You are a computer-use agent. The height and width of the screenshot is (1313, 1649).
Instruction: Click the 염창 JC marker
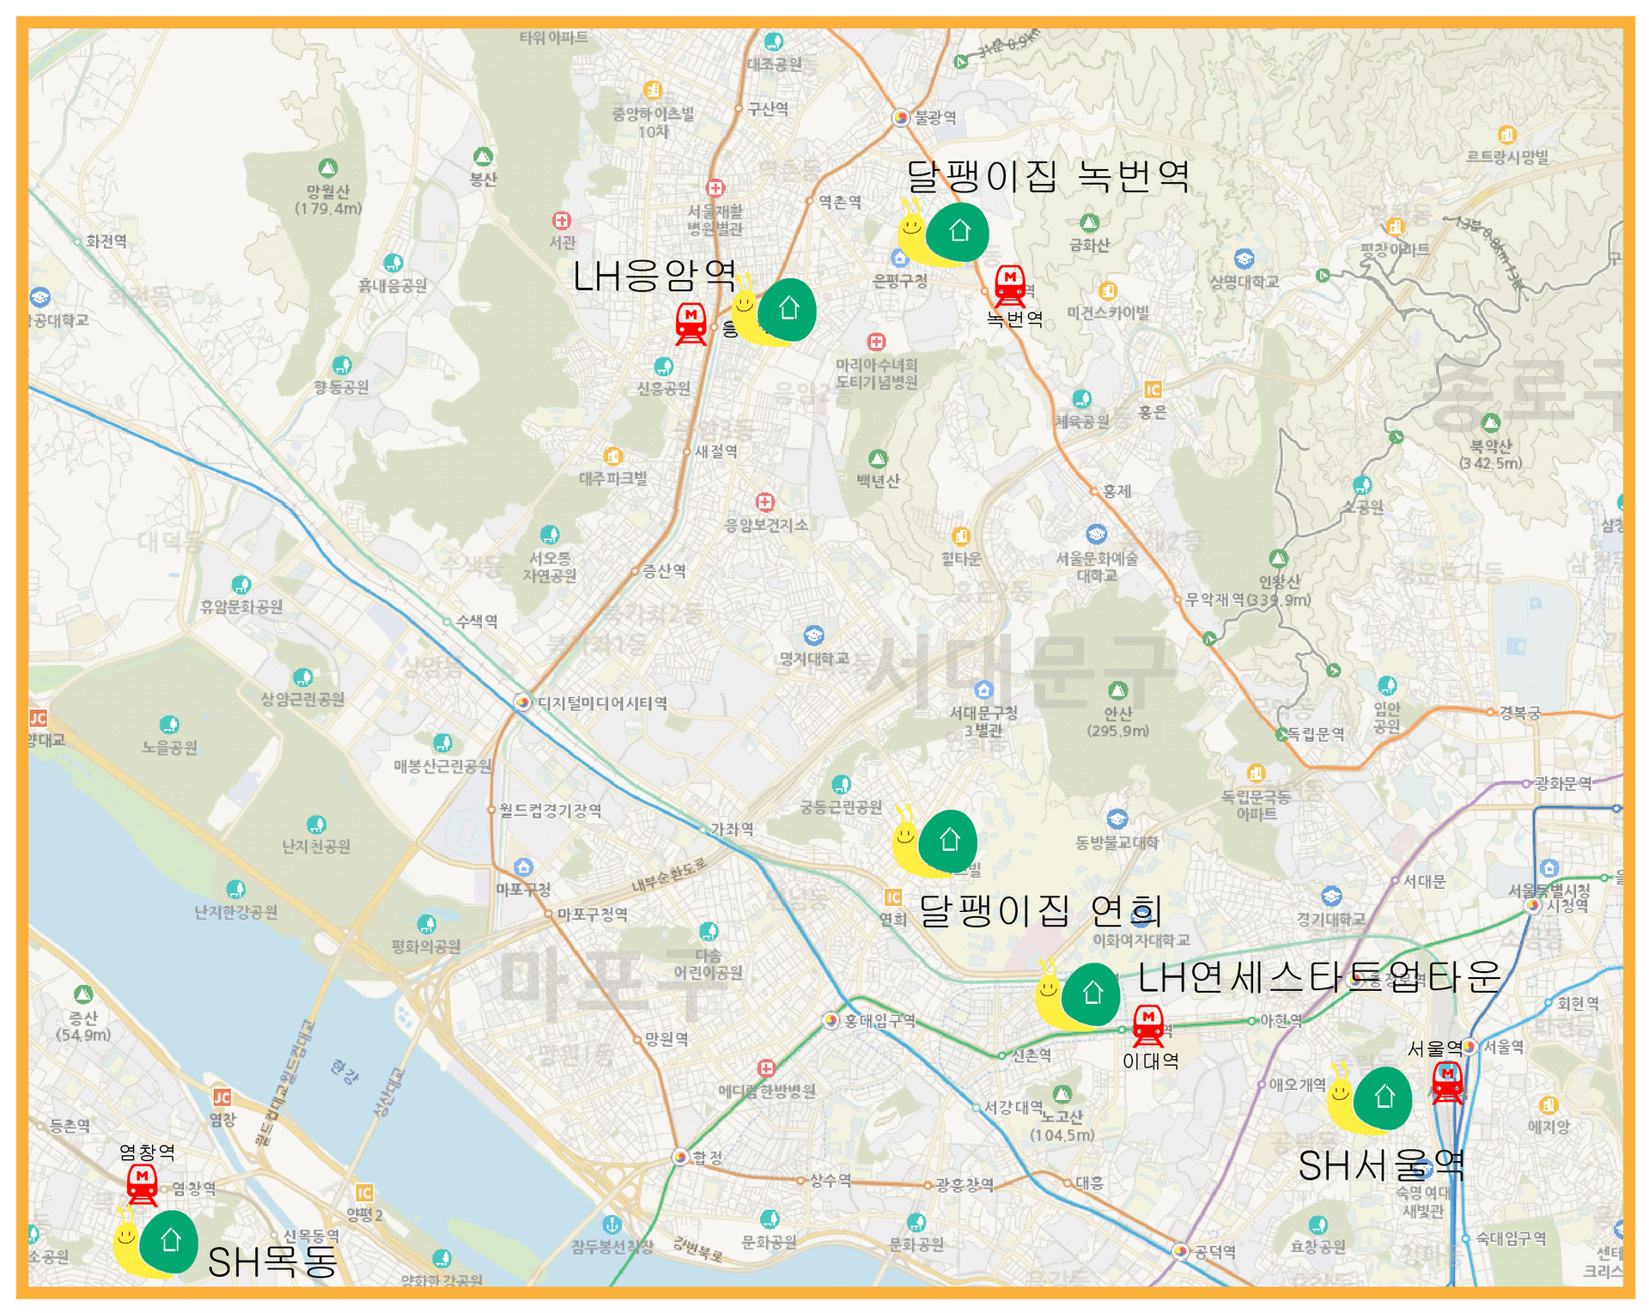tap(222, 1097)
